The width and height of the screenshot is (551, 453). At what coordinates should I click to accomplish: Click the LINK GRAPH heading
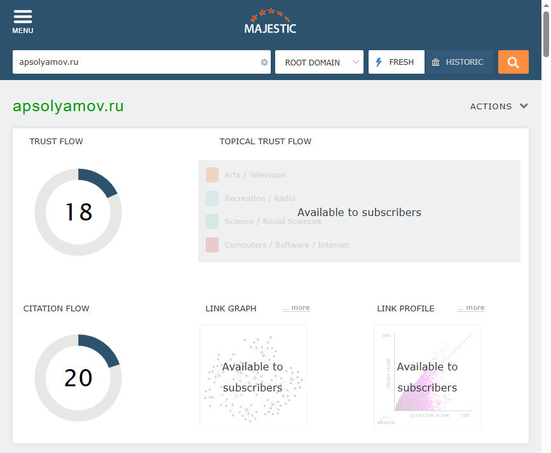[231, 309]
